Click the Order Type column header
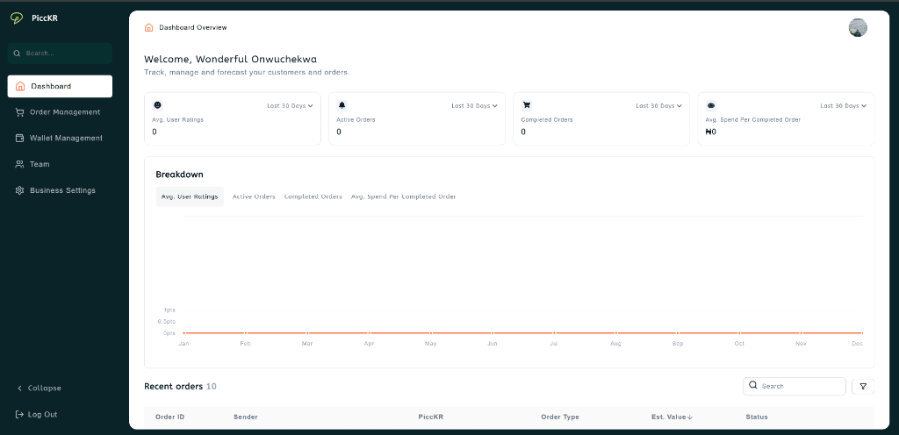The width and height of the screenshot is (899, 435). point(560,417)
